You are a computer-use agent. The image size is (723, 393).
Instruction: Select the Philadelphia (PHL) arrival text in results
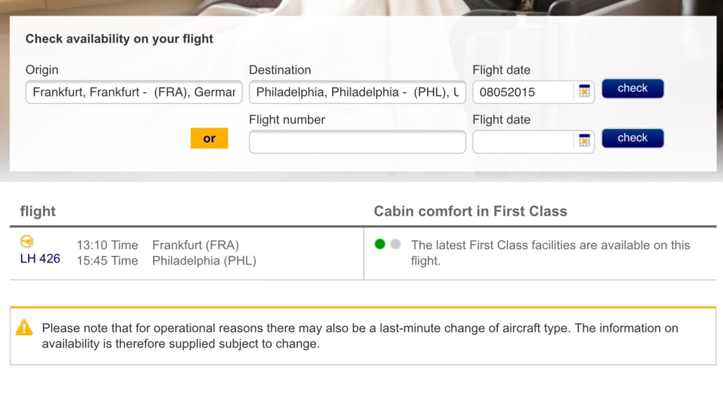pyautogui.click(x=204, y=261)
